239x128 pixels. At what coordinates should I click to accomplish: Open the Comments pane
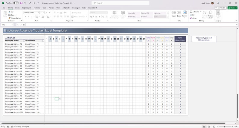[x=220, y=8]
